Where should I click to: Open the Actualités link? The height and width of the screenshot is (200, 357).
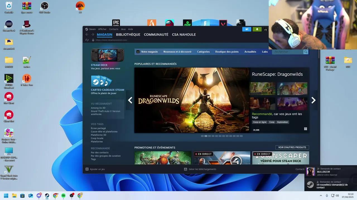pos(250,52)
